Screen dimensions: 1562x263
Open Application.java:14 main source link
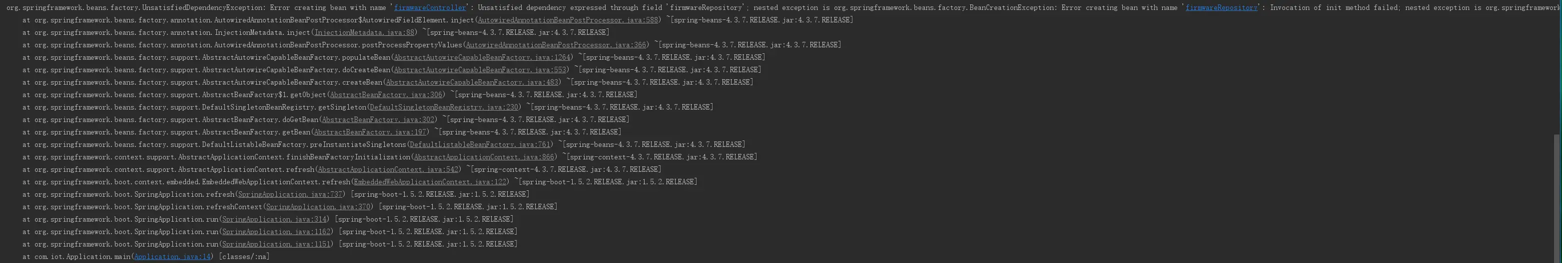click(172, 257)
